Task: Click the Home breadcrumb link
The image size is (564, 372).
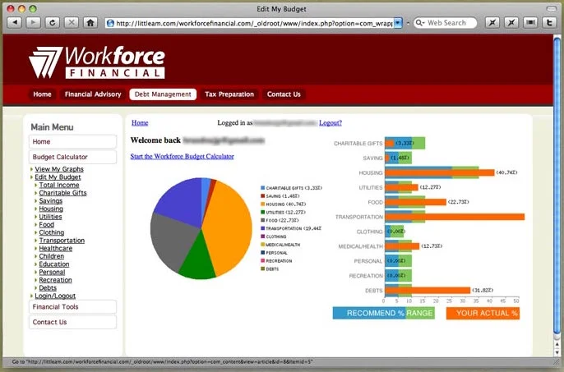Action: [x=140, y=123]
